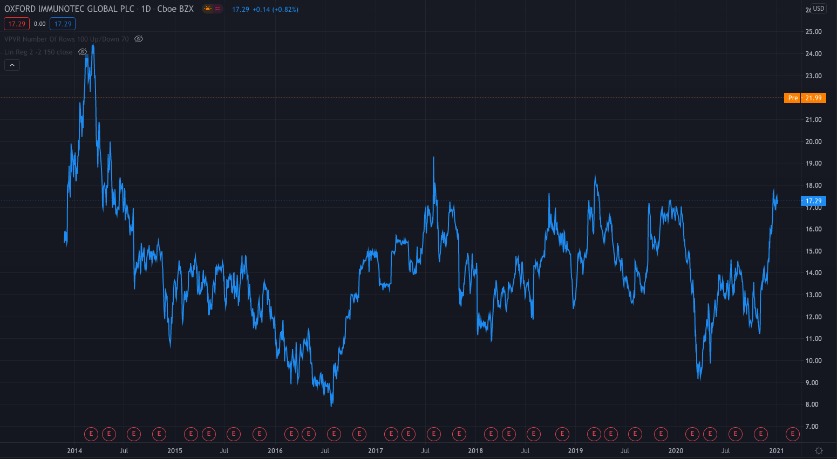Click the red 17.29 sell price button
837x459 pixels.
[17, 24]
